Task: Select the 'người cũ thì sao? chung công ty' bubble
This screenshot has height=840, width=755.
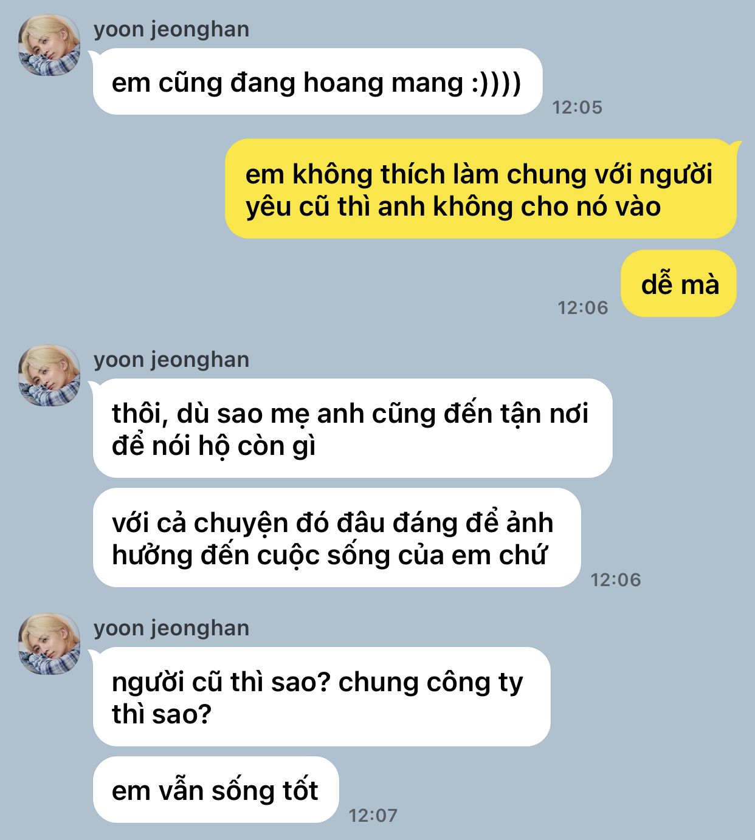Action: 322,697
